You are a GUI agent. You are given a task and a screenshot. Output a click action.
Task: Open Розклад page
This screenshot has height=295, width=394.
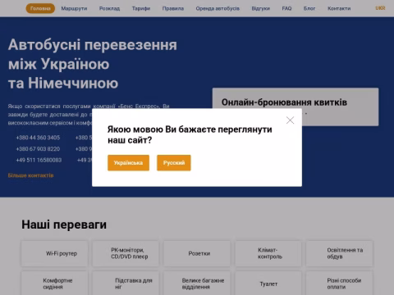point(109,8)
